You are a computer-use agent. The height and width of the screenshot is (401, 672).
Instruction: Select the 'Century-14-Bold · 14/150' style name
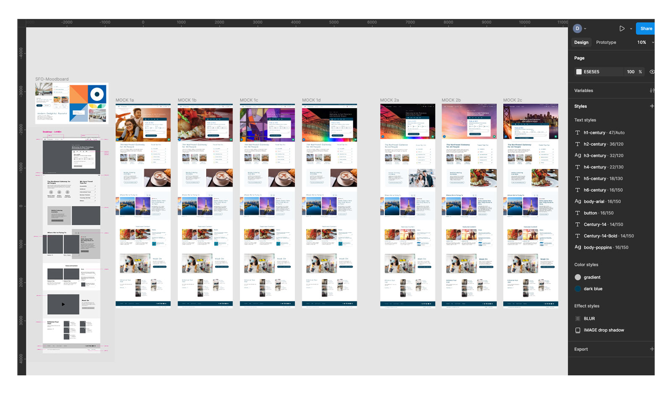(x=609, y=236)
